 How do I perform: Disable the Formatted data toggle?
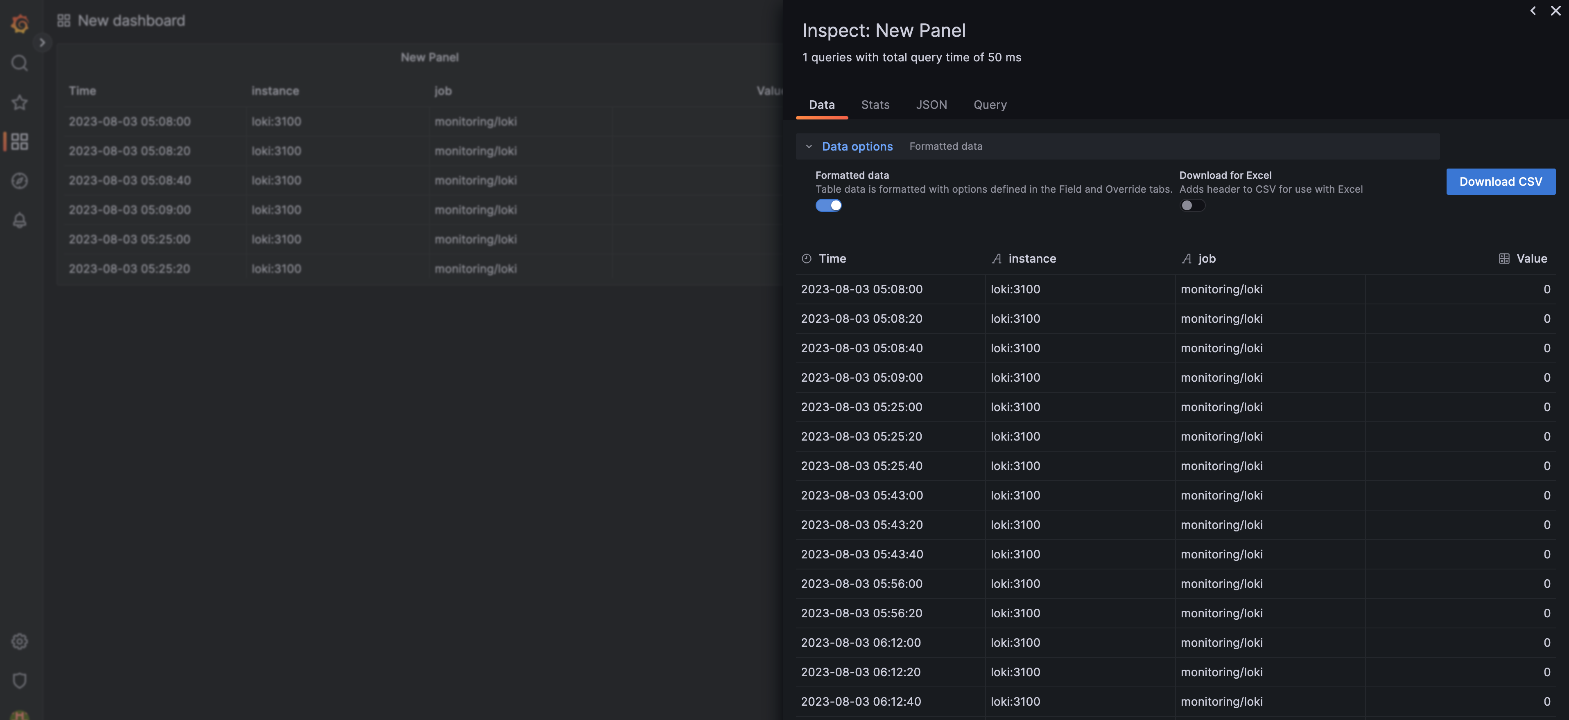828,205
